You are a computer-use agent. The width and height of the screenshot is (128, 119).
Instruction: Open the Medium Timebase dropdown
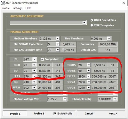58,38
